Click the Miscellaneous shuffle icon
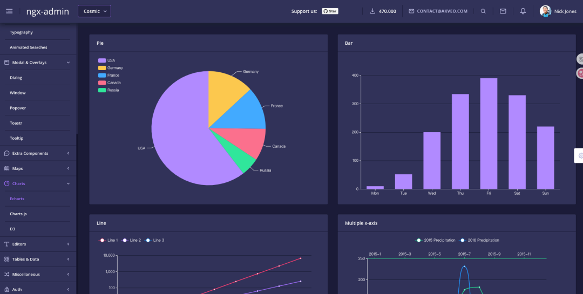Screen dimensions: 583x294 click(x=6, y=274)
